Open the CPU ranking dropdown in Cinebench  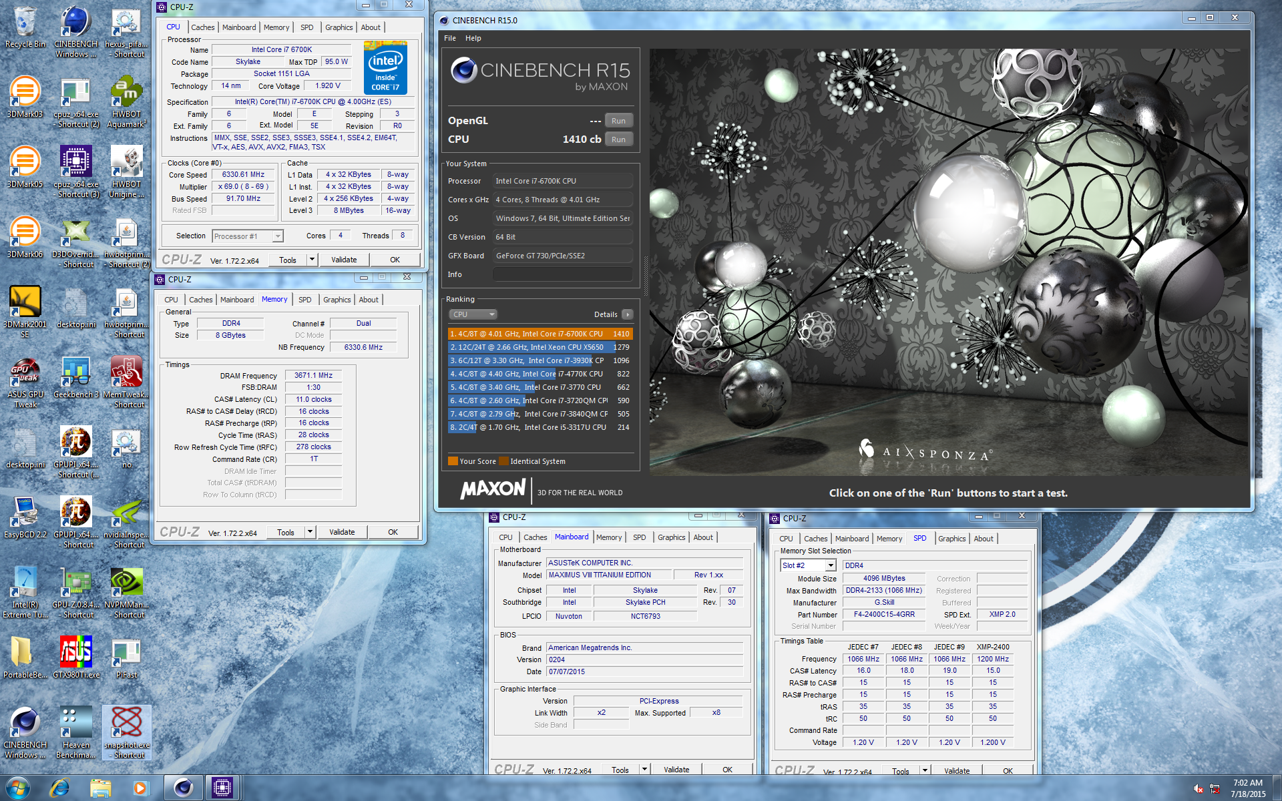472,314
